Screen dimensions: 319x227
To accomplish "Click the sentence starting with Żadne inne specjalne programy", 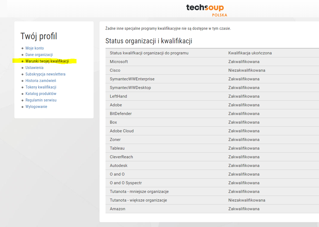I will 168,28.
